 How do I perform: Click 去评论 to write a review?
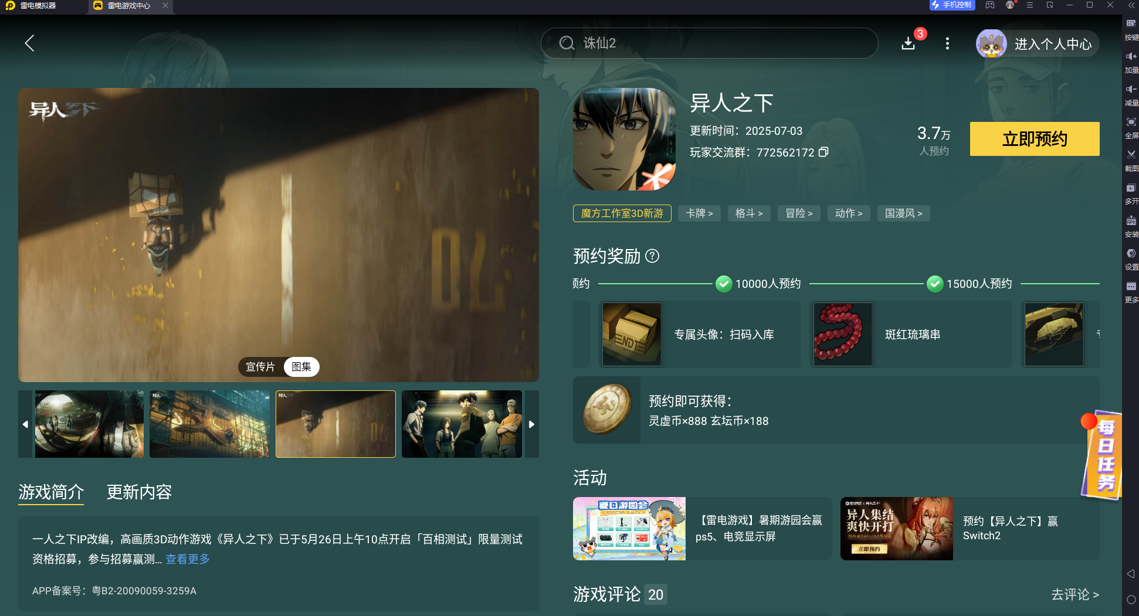pos(1074,595)
